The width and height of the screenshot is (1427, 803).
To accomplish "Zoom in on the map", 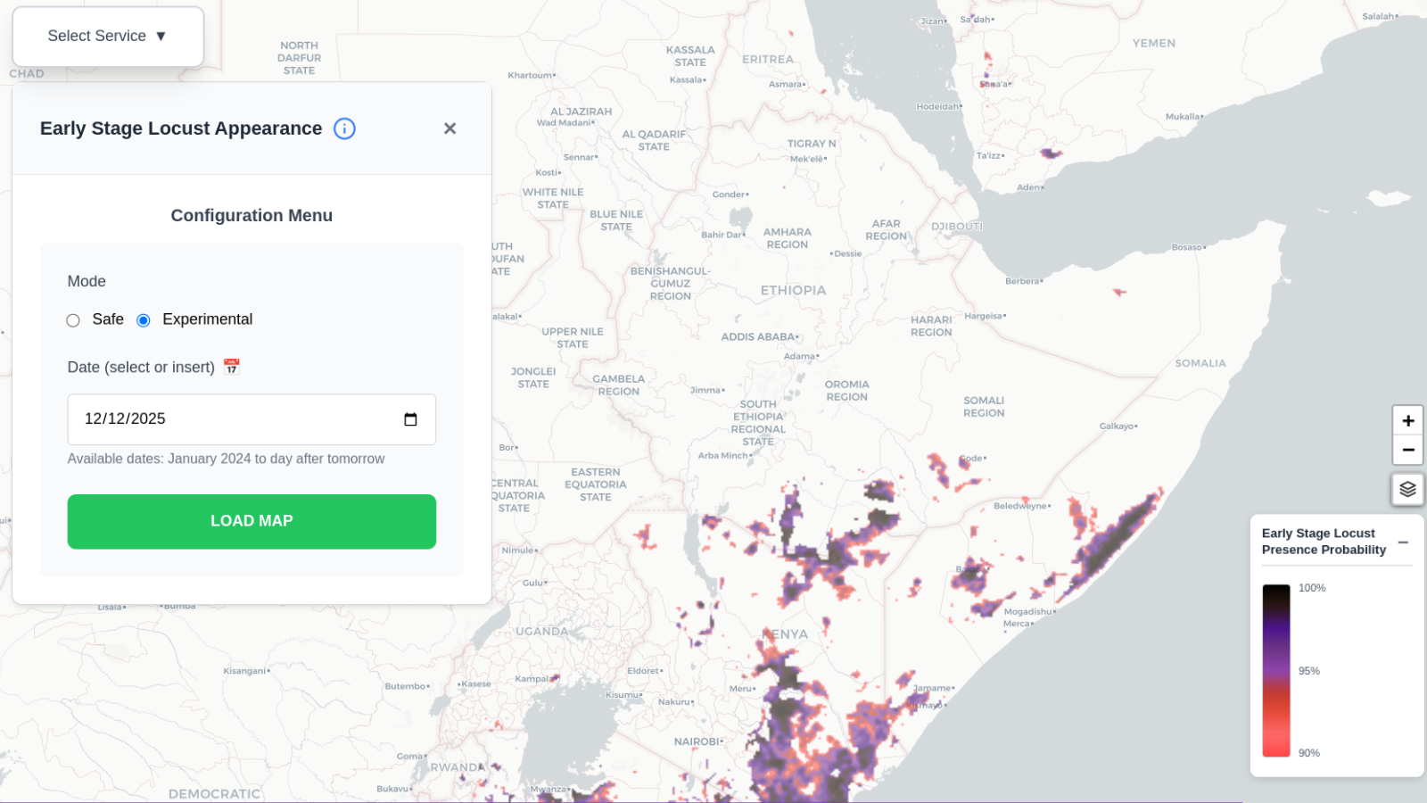I will (1407, 420).
